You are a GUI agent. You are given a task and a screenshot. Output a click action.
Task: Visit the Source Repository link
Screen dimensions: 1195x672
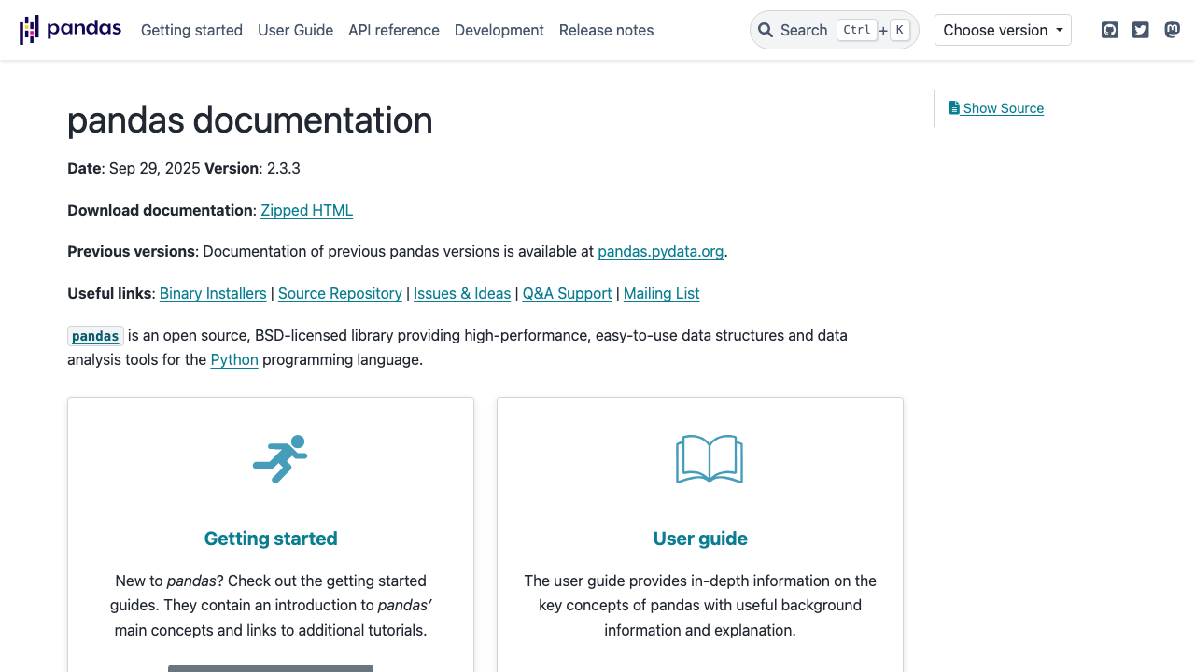point(340,293)
